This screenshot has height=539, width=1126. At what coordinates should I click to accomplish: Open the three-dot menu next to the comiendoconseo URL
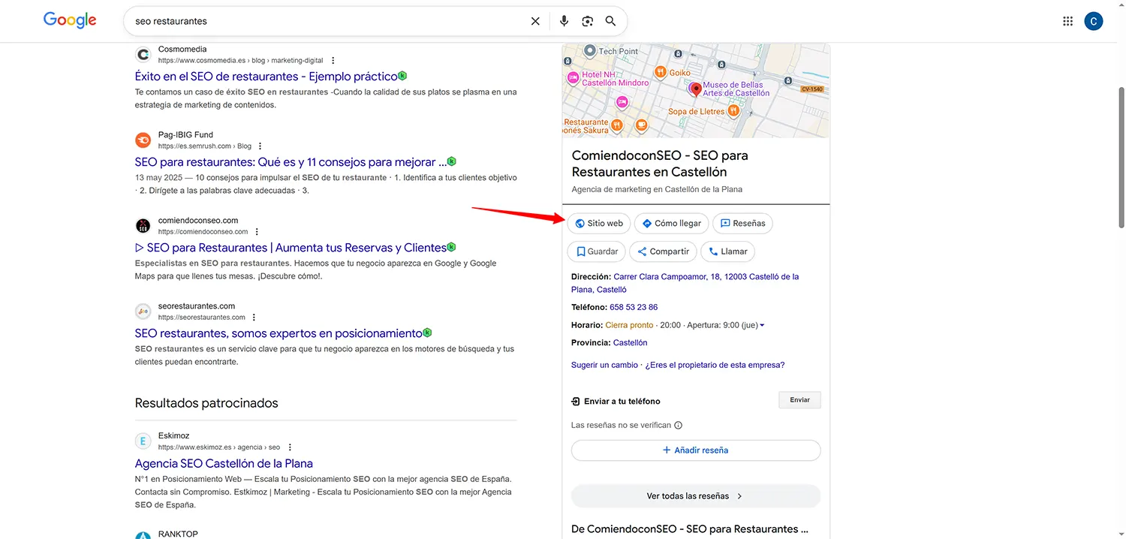(257, 232)
